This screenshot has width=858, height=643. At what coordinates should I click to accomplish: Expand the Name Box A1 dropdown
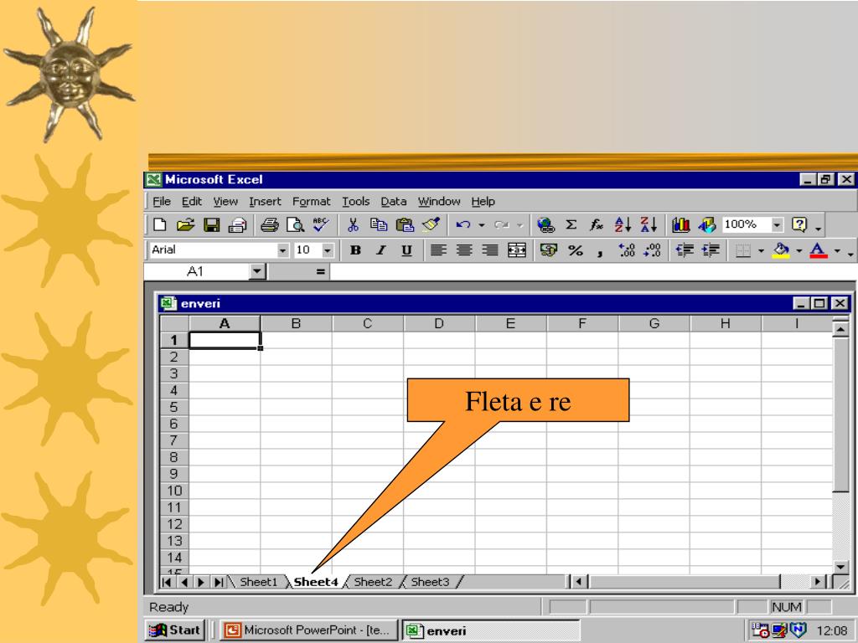tap(256, 271)
